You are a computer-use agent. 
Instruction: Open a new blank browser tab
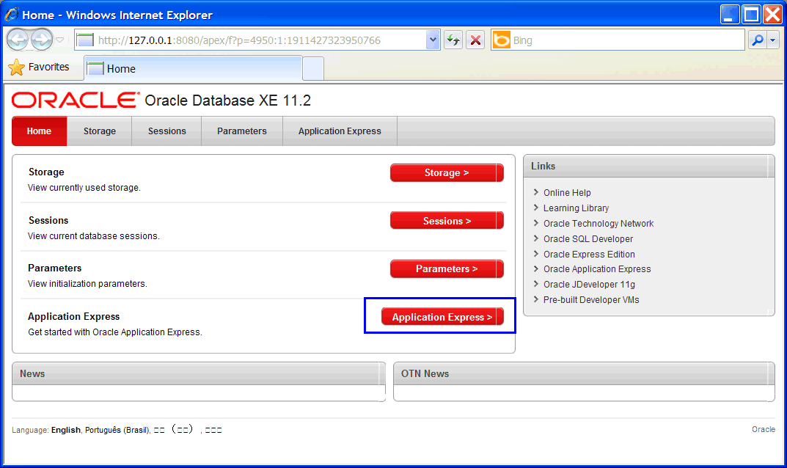coord(313,69)
